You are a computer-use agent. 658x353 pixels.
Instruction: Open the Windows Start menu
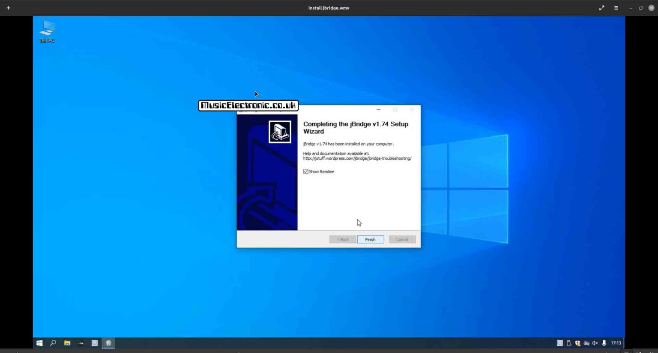[39, 343]
